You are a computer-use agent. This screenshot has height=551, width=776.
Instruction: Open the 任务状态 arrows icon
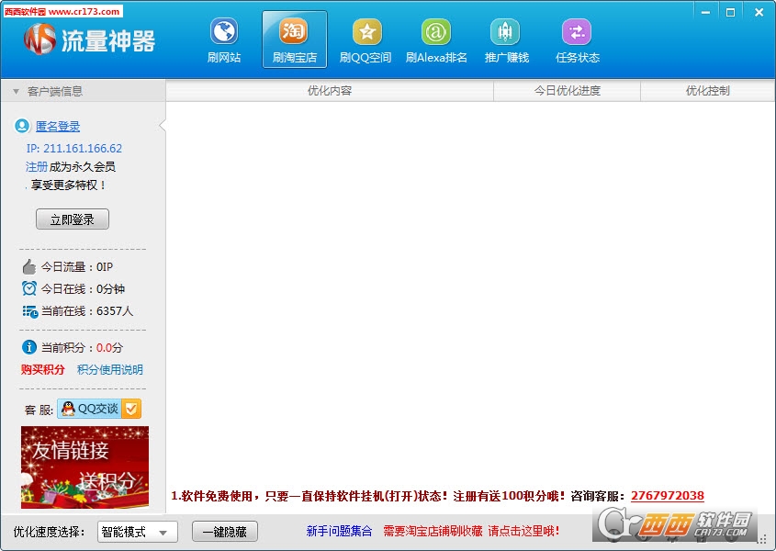click(577, 33)
